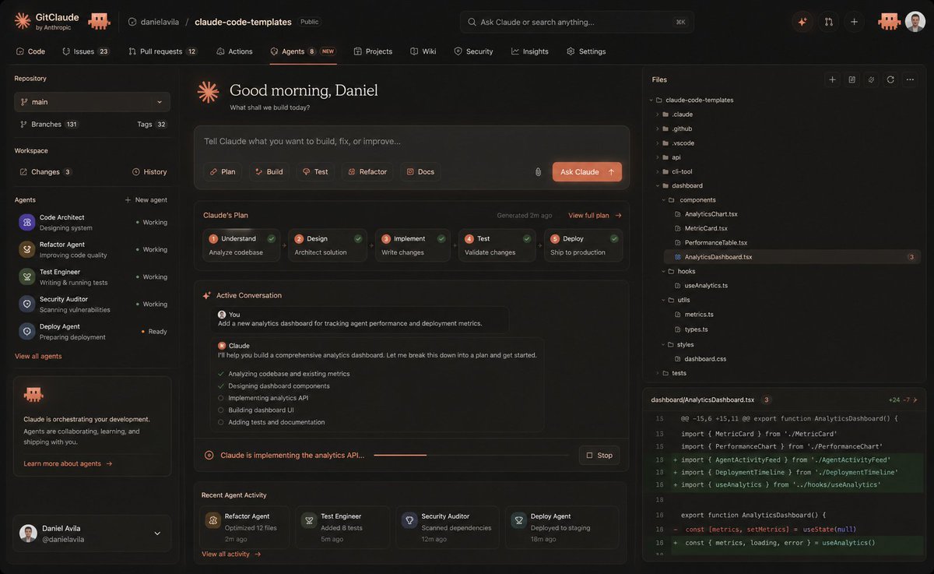Toggle the Design step checkmark
934x574 pixels.
tap(358, 238)
